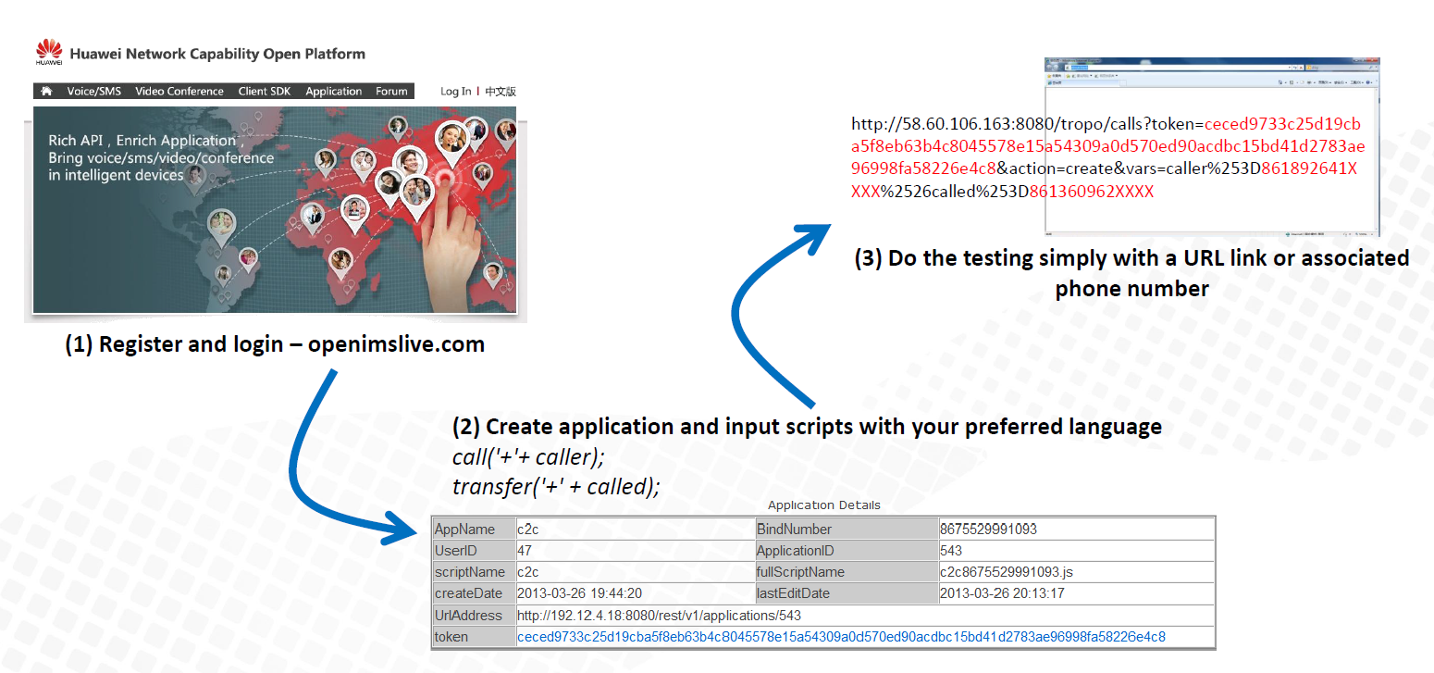Click the createDate label cell

(x=474, y=593)
